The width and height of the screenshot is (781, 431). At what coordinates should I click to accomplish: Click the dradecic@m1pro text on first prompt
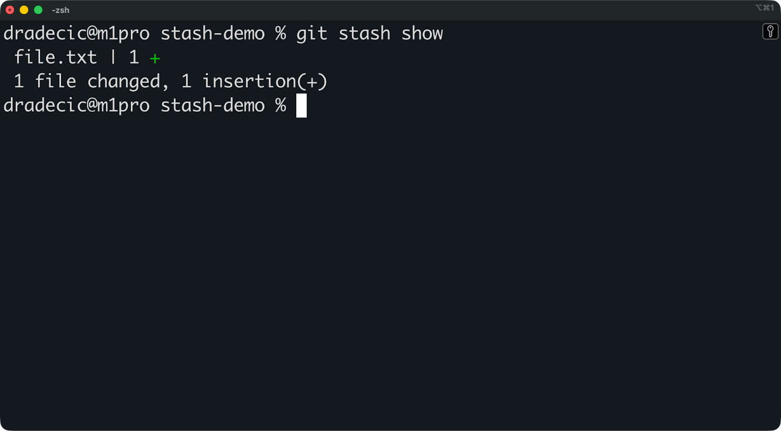[76, 33]
